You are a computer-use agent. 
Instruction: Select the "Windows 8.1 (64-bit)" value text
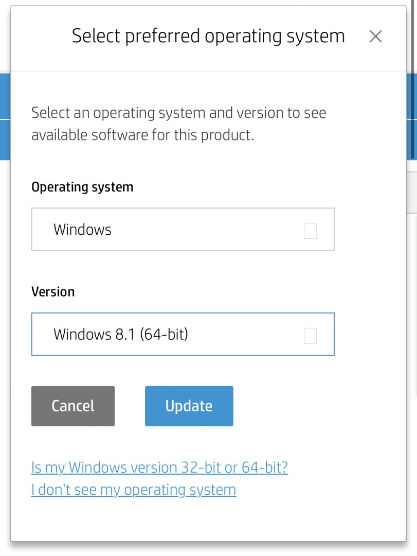pyautogui.click(x=121, y=335)
